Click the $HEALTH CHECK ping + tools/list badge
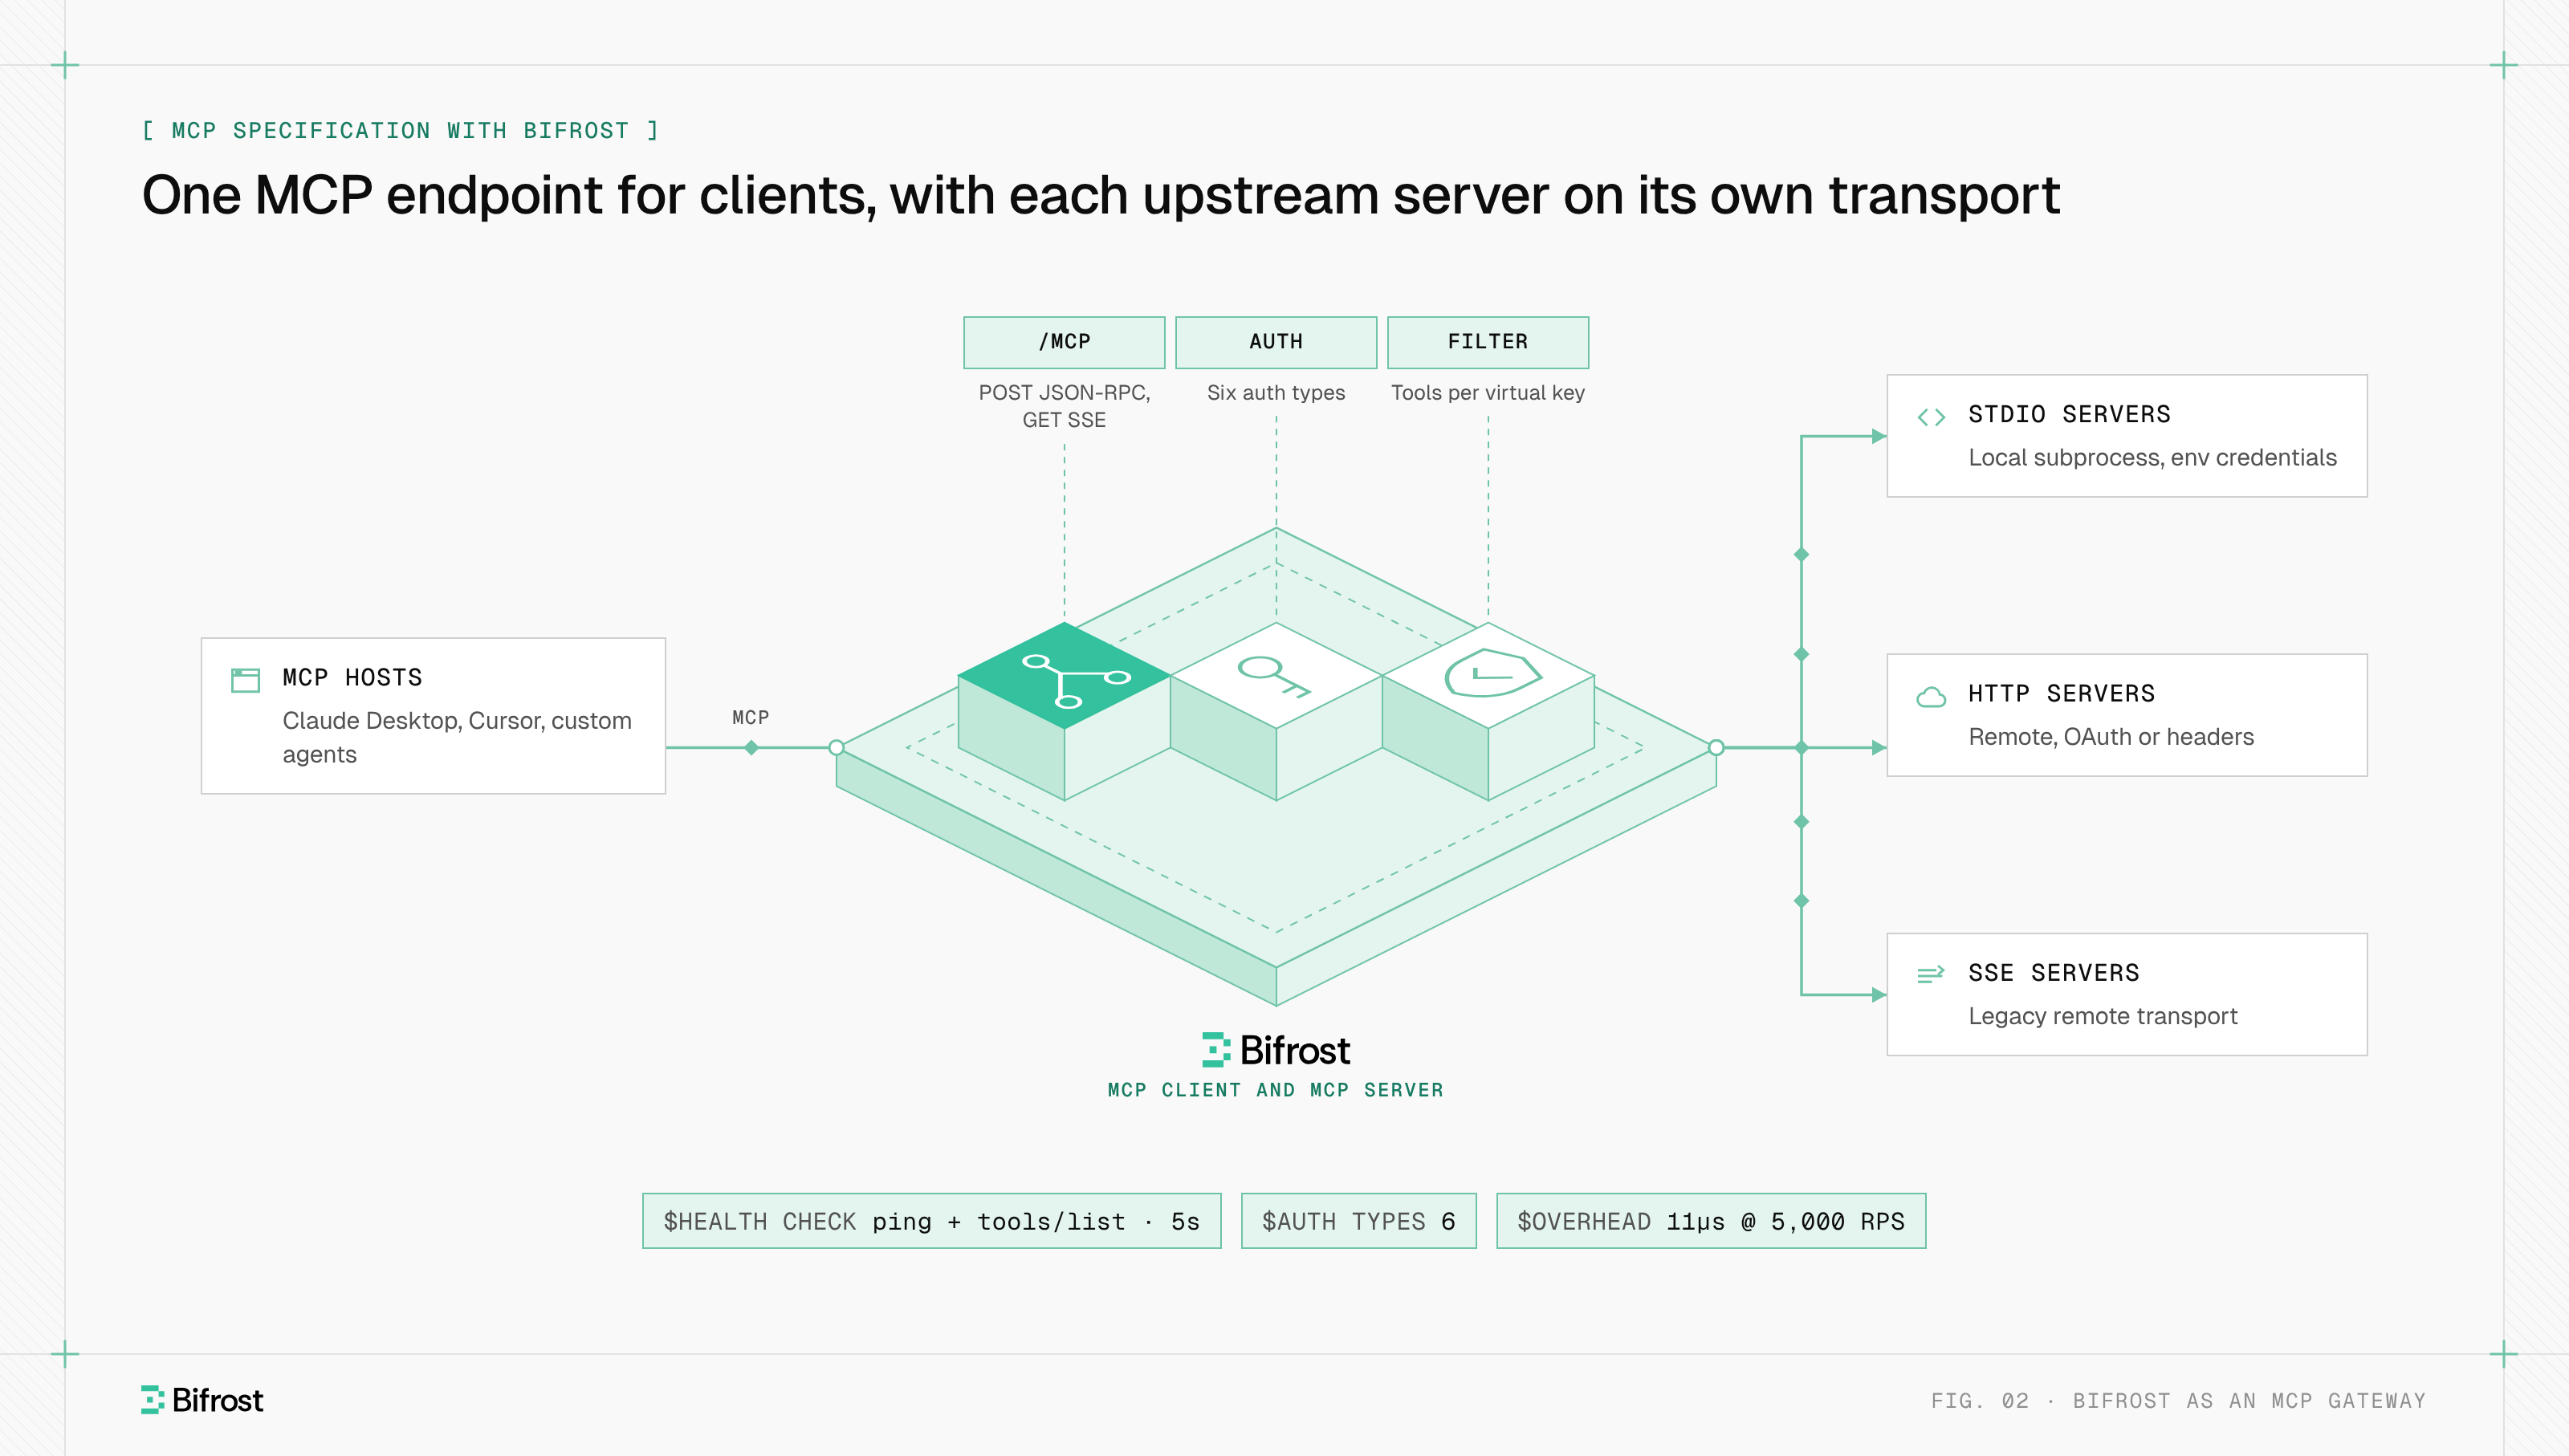Screen dimensions: 2569x1456 (x=931, y=1221)
